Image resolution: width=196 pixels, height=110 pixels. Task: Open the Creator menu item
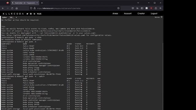coord(141,13)
